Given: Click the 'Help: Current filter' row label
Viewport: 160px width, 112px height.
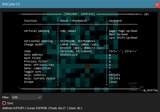Looking at the screenshot, I should click(40, 78).
